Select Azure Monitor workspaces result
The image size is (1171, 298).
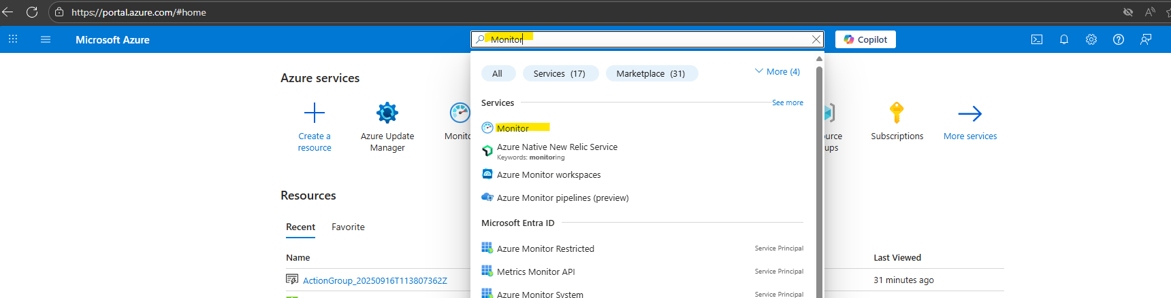coord(549,174)
